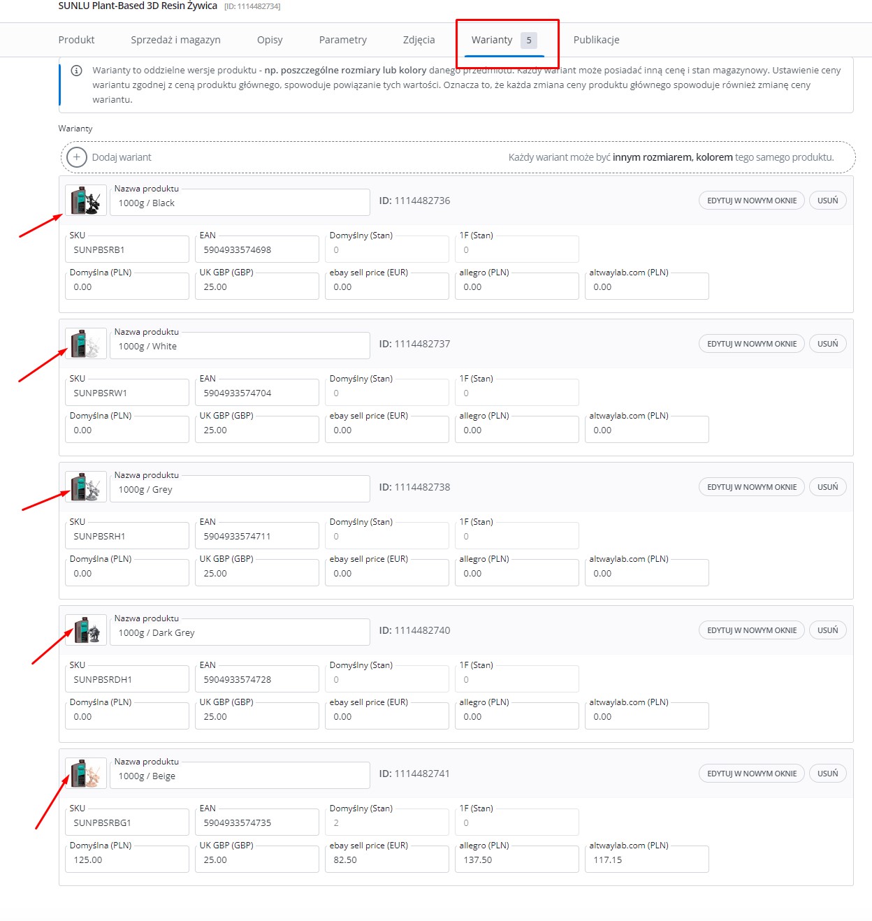Click the product name field 1000g / Grey

240,490
